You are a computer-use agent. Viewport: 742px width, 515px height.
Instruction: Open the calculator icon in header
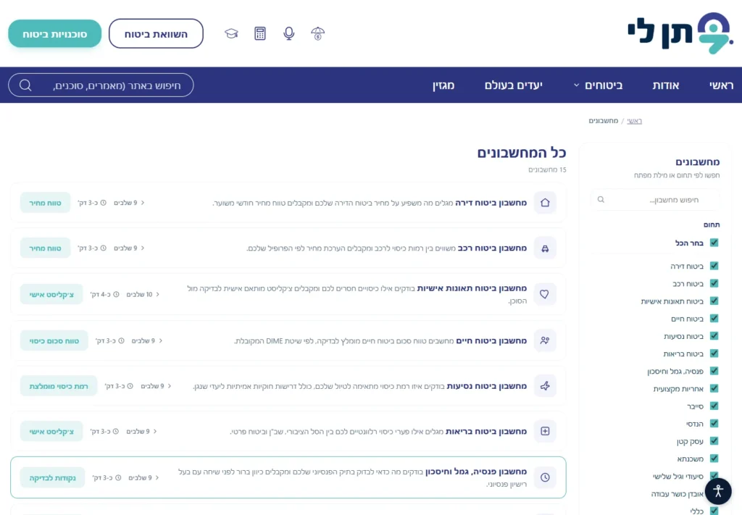[x=260, y=33]
